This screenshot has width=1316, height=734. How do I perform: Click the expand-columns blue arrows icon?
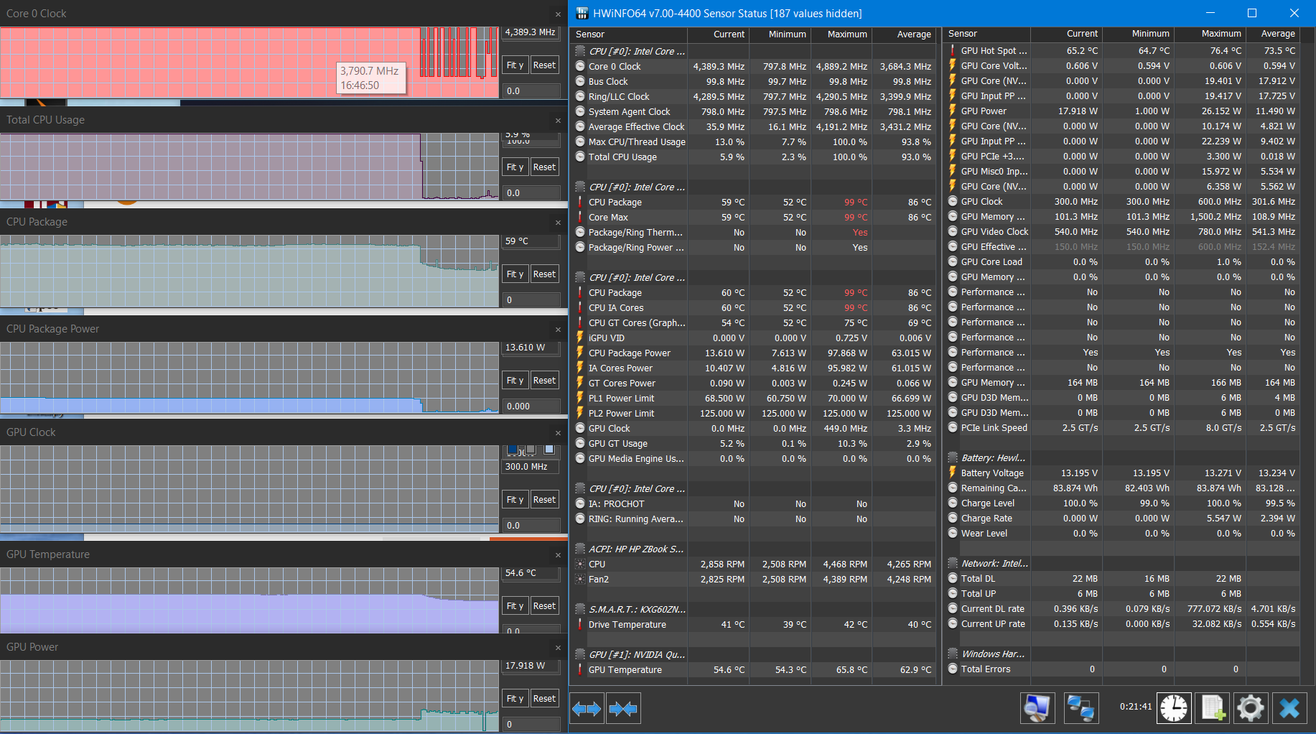[x=587, y=708]
